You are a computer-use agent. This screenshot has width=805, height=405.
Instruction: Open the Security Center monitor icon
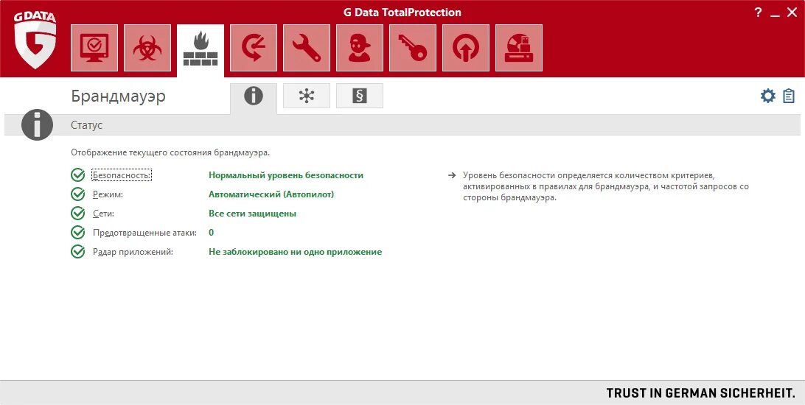[94, 48]
